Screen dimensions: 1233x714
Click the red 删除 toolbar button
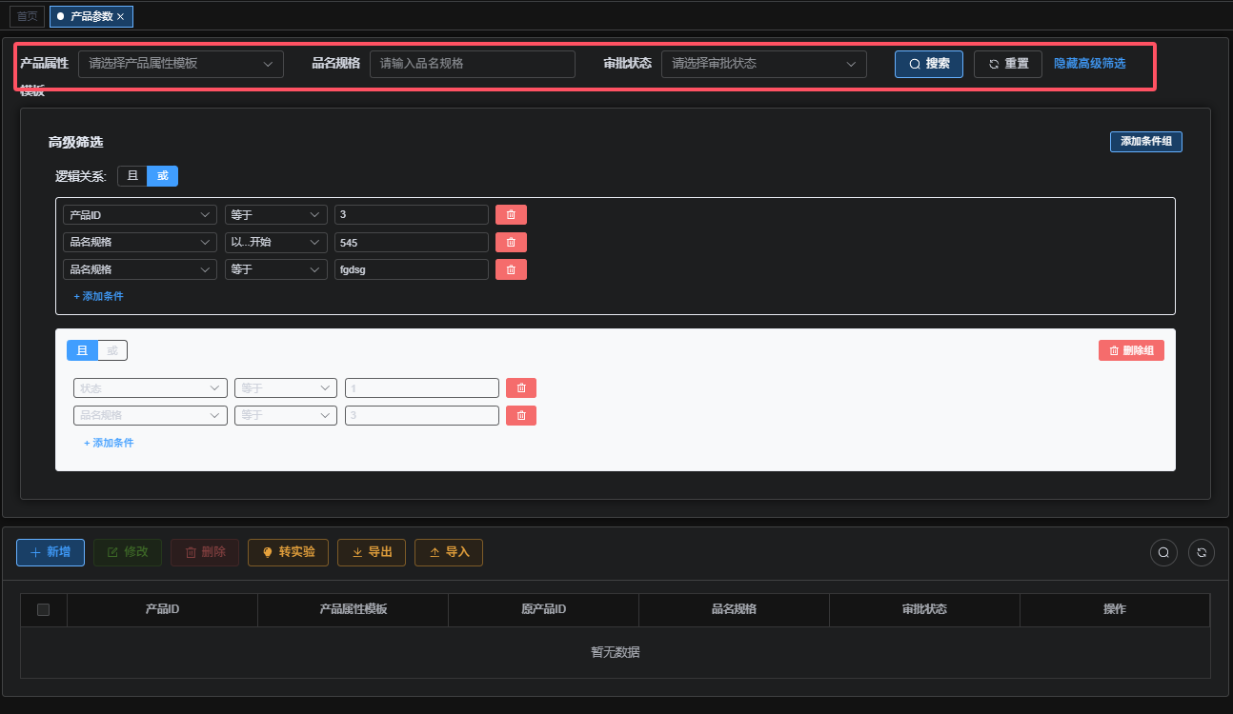tap(205, 552)
